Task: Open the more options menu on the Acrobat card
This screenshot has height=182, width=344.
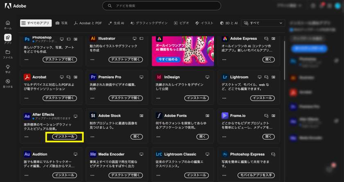Action: click(27, 98)
